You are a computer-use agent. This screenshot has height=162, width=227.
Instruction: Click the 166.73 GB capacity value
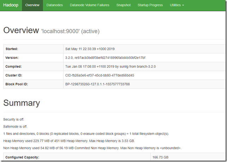tap(160, 157)
